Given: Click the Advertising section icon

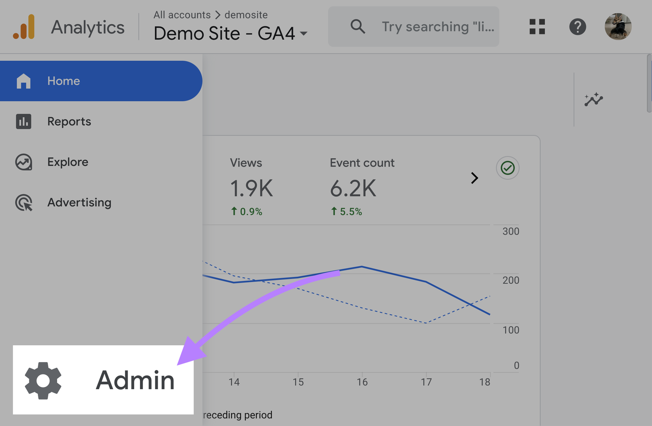Looking at the screenshot, I should pyautogui.click(x=24, y=202).
